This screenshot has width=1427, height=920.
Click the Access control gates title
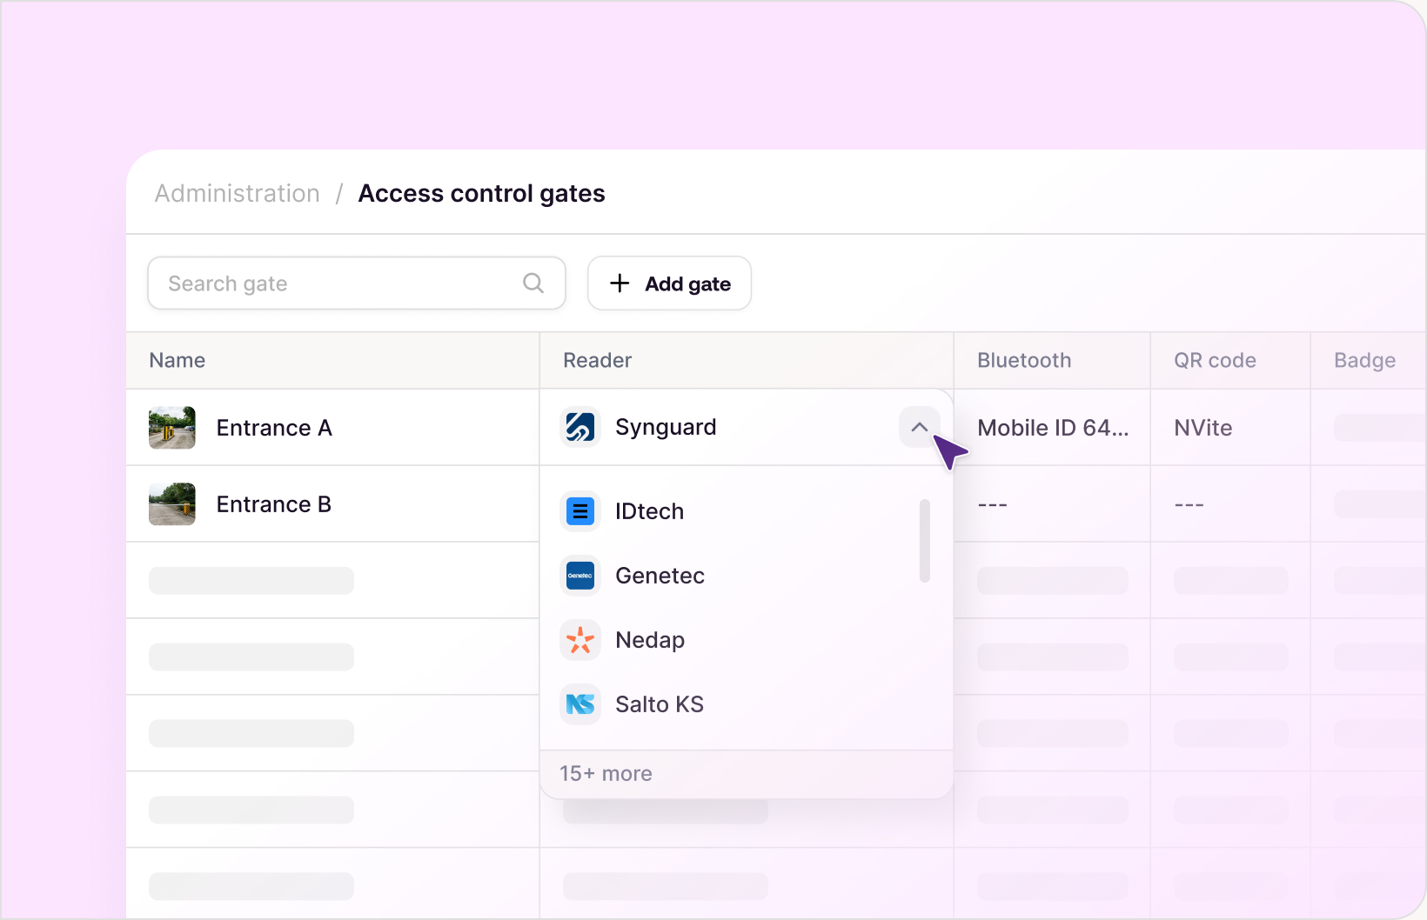click(482, 193)
